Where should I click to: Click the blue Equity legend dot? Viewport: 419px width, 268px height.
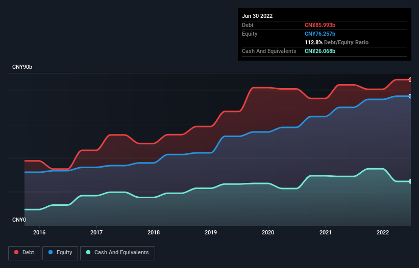click(51, 252)
